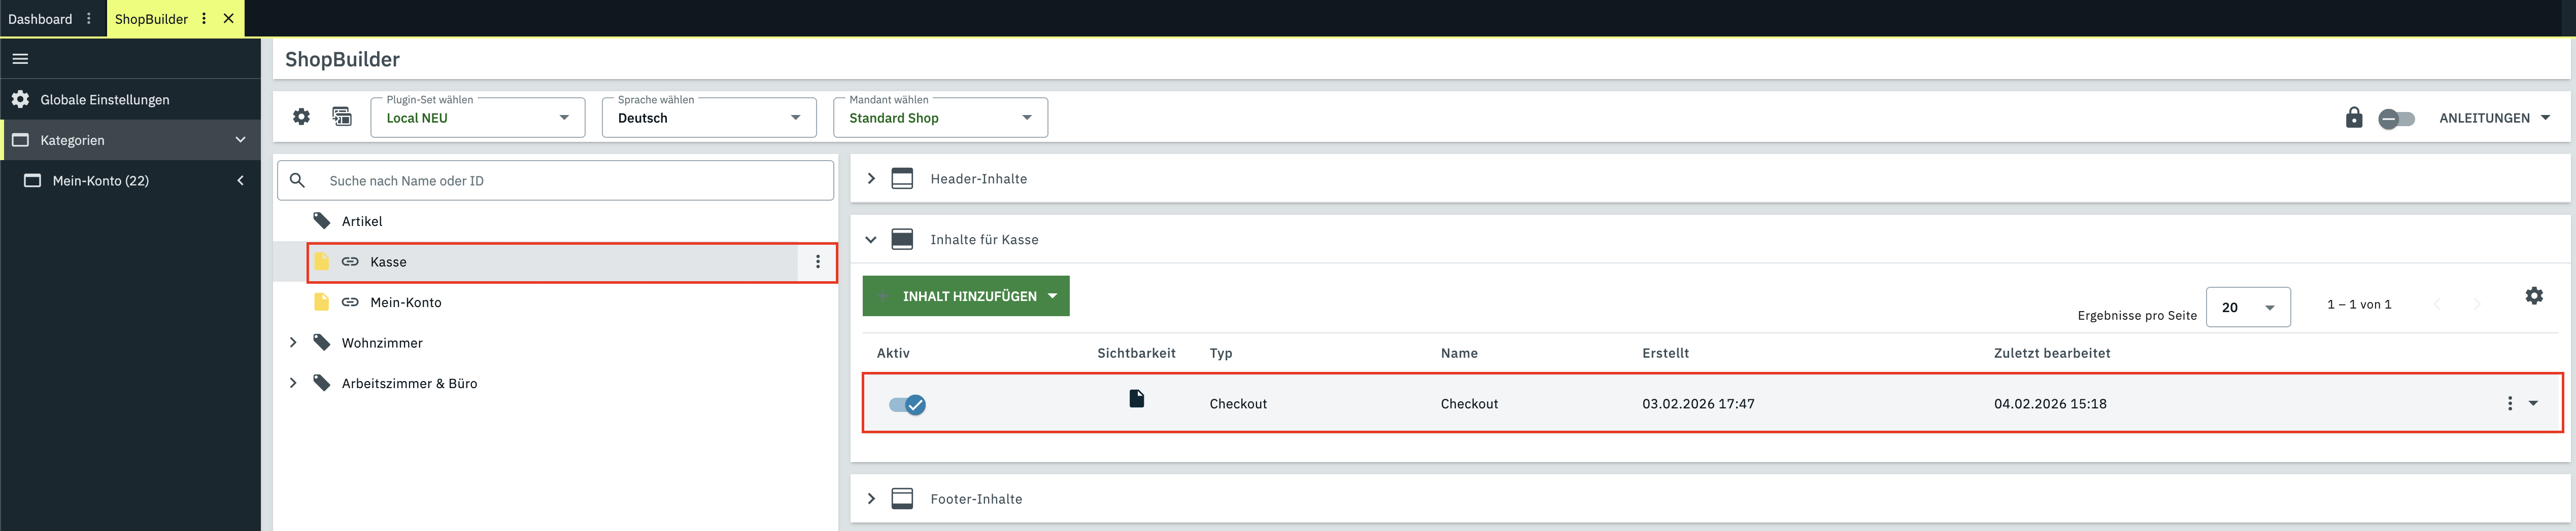Expand the Wohnzimmer category

point(293,343)
